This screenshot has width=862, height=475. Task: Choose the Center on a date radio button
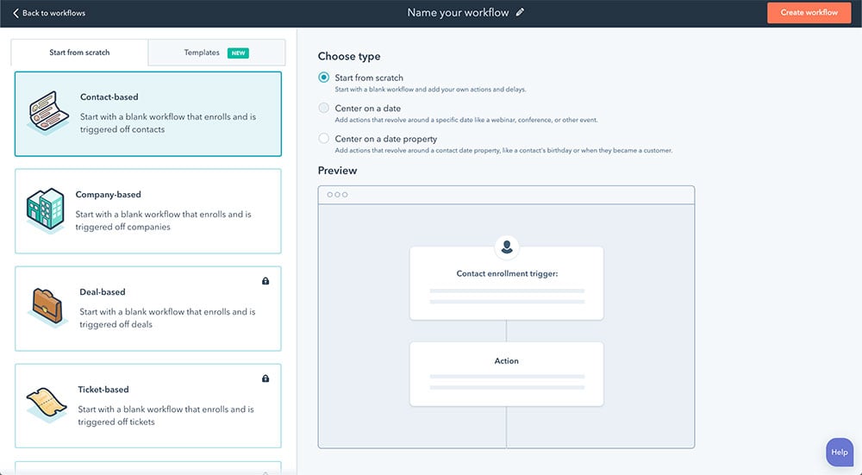(324, 108)
